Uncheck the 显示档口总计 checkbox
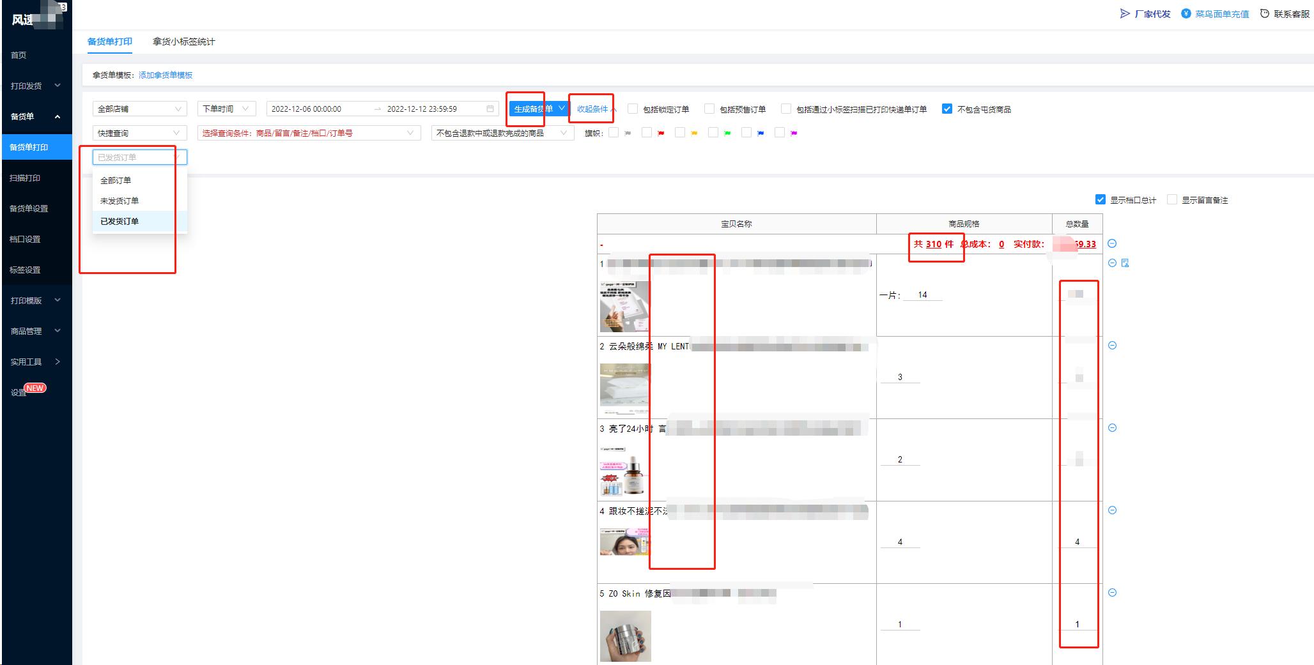 pos(1100,199)
